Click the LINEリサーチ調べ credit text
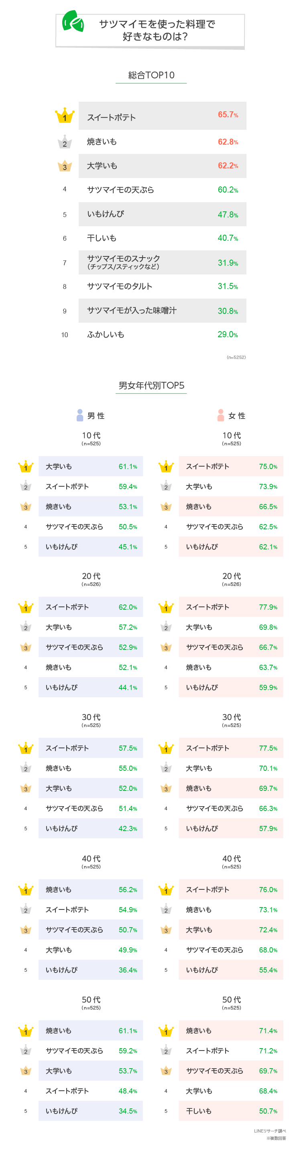This screenshot has height=1151, width=301. coord(270,1131)
